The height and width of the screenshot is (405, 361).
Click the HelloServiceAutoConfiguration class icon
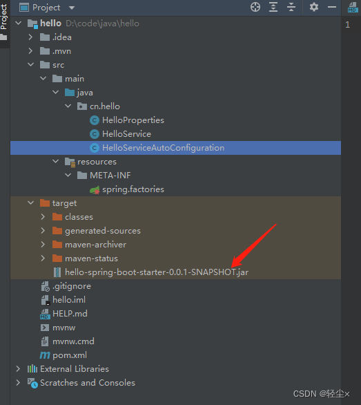95,148
